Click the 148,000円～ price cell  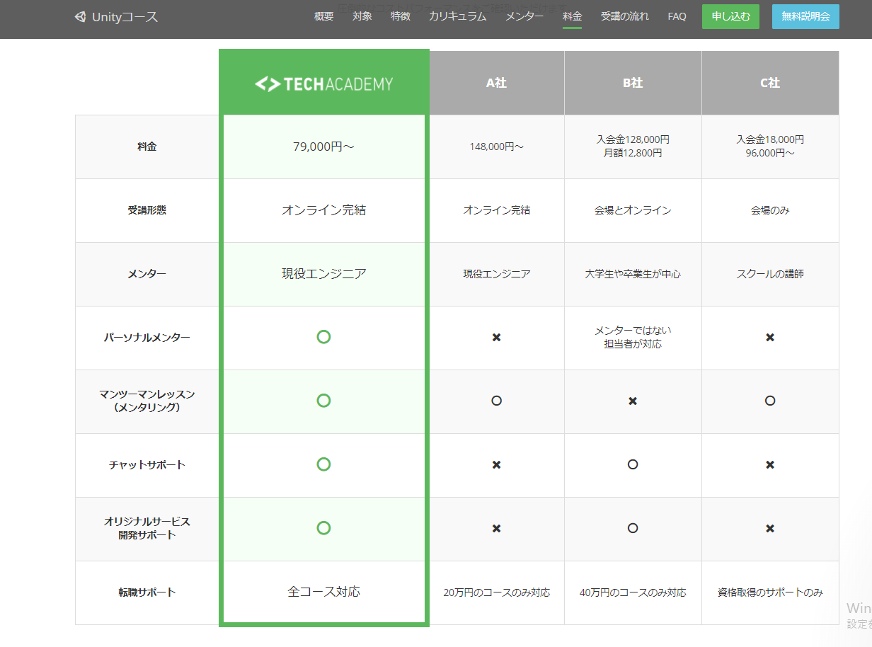tap(496, 147)
